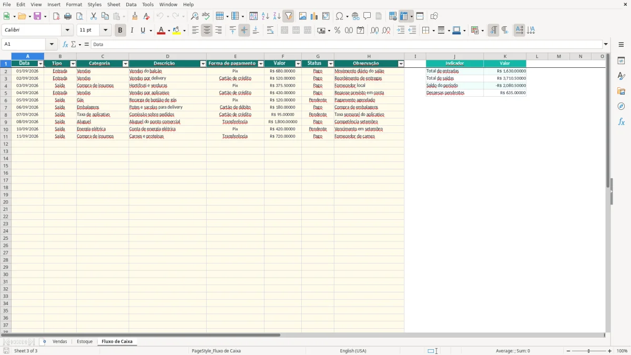Image resolution: width=631 pixels, height=355 pixels.
Task: Adjust the zoom slider in status bar
Action: (x=588, y=351)
